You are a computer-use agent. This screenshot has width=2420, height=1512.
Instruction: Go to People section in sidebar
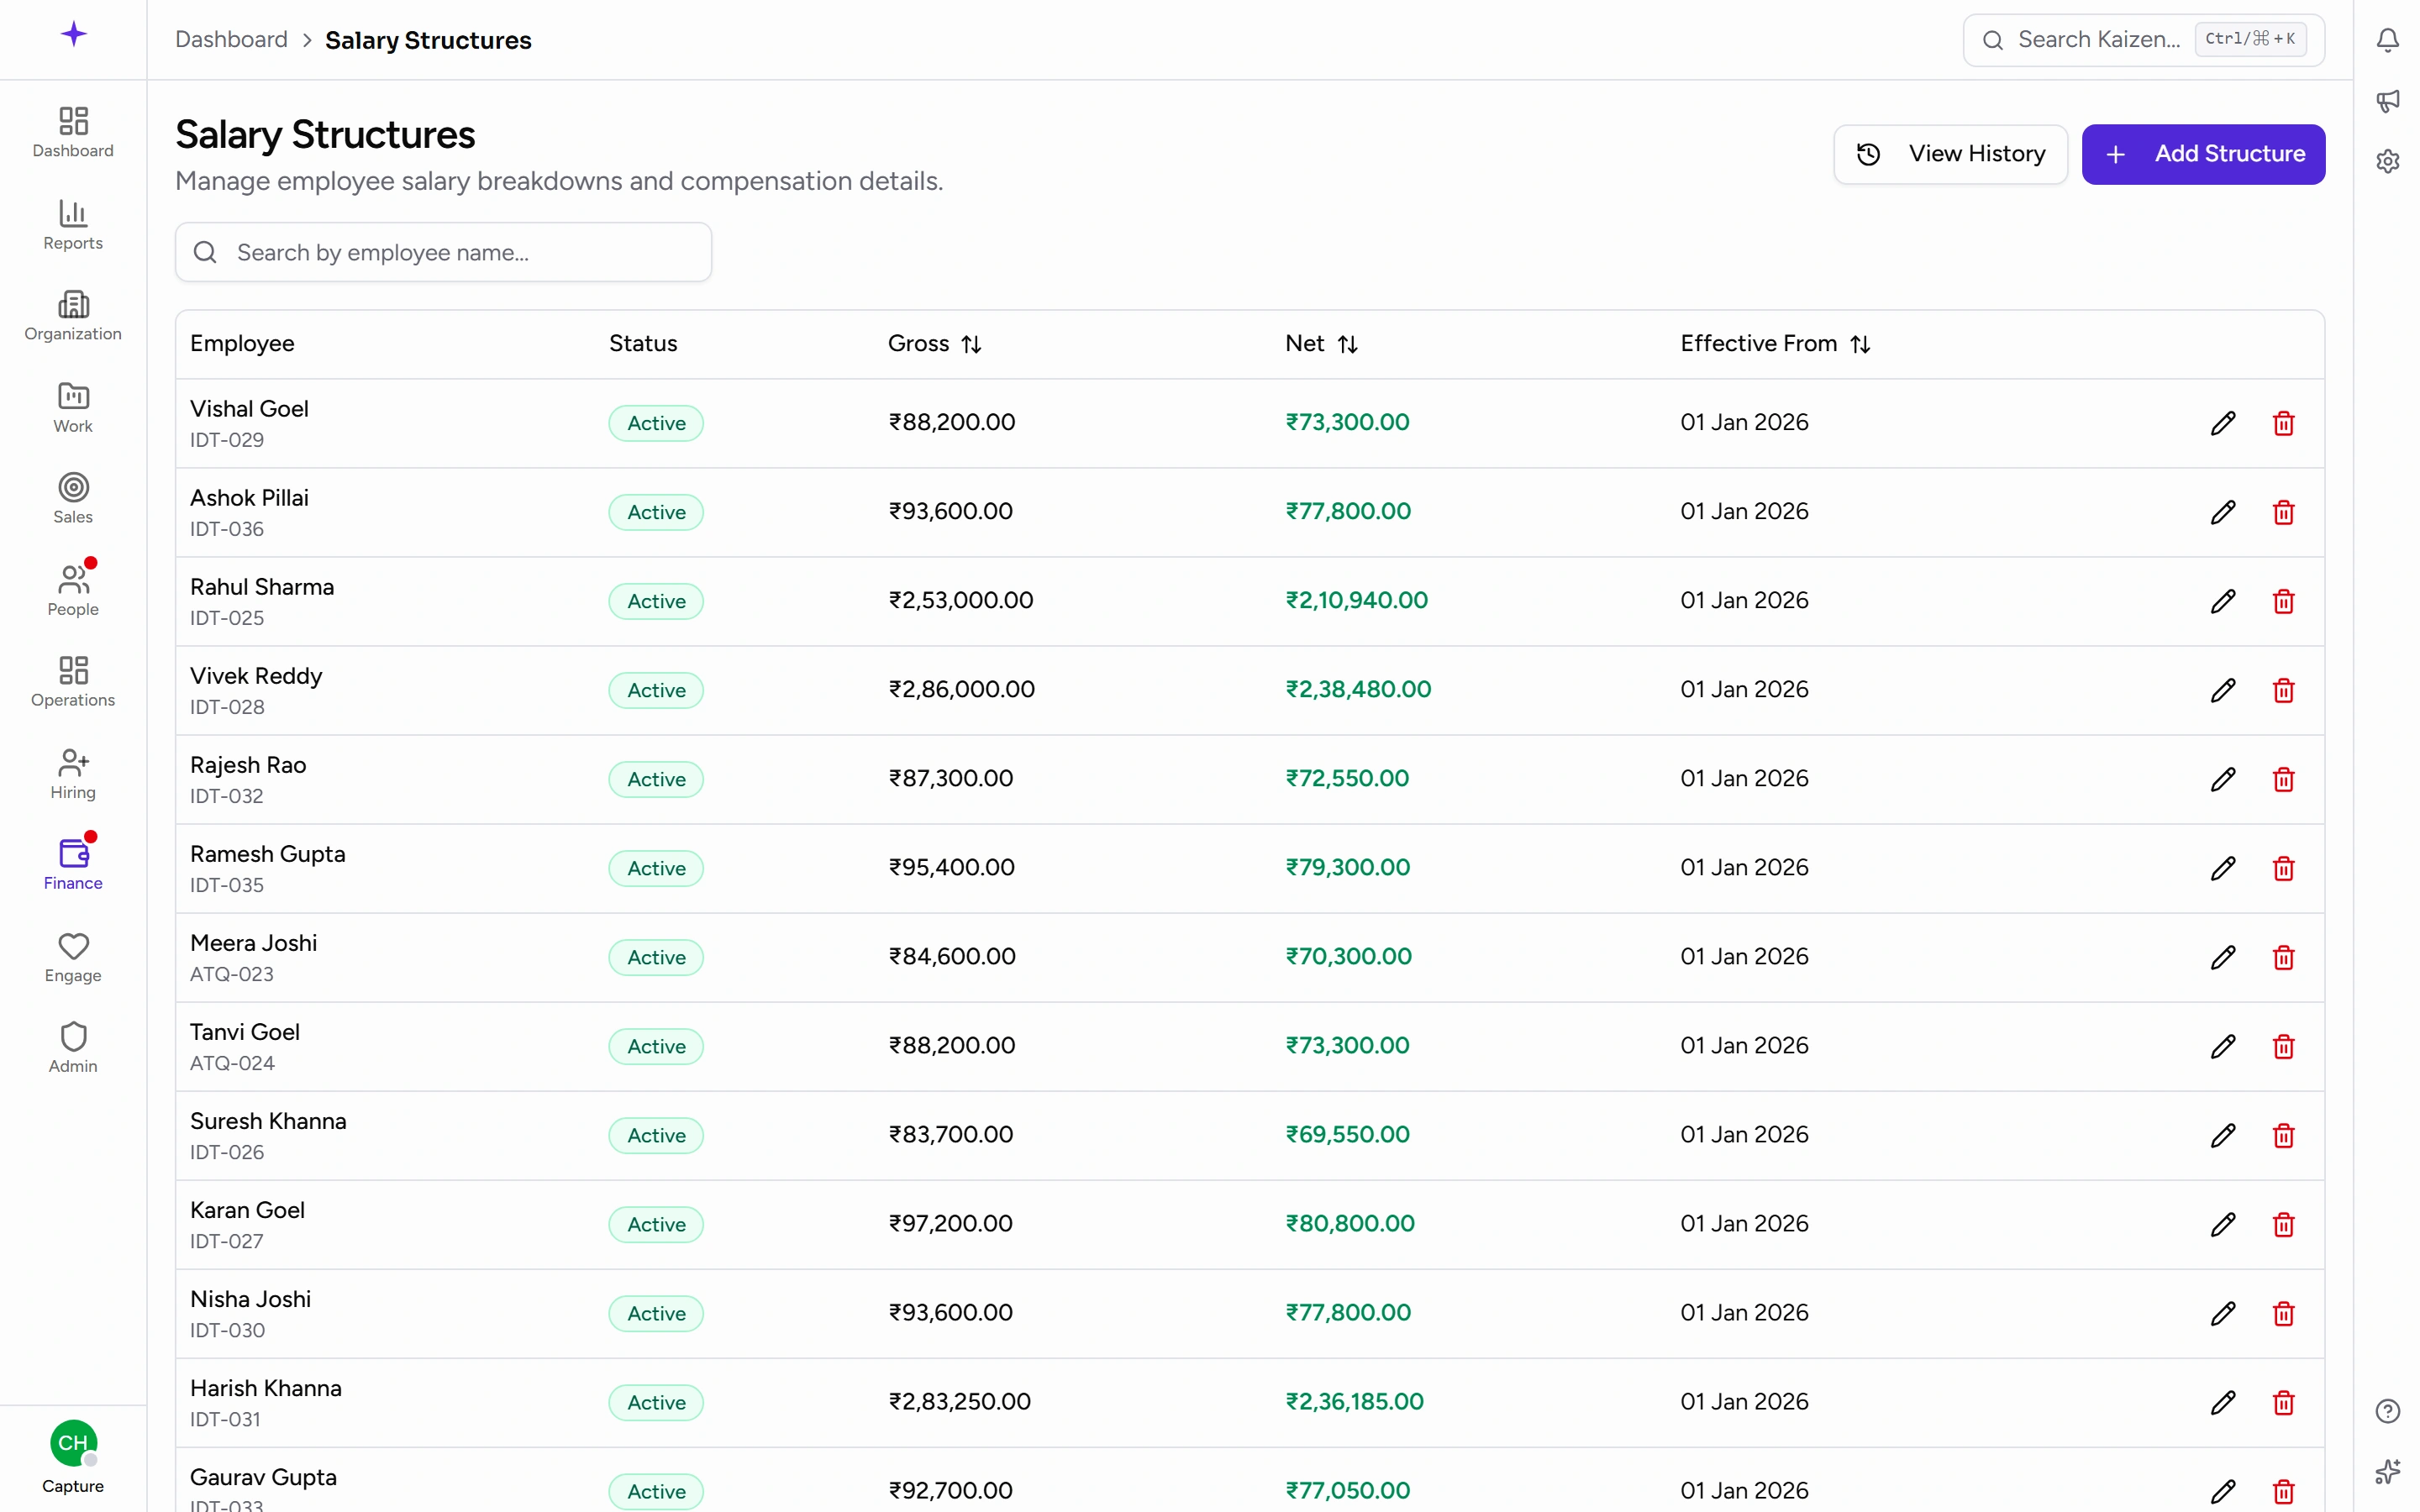(x=73, y=589)
